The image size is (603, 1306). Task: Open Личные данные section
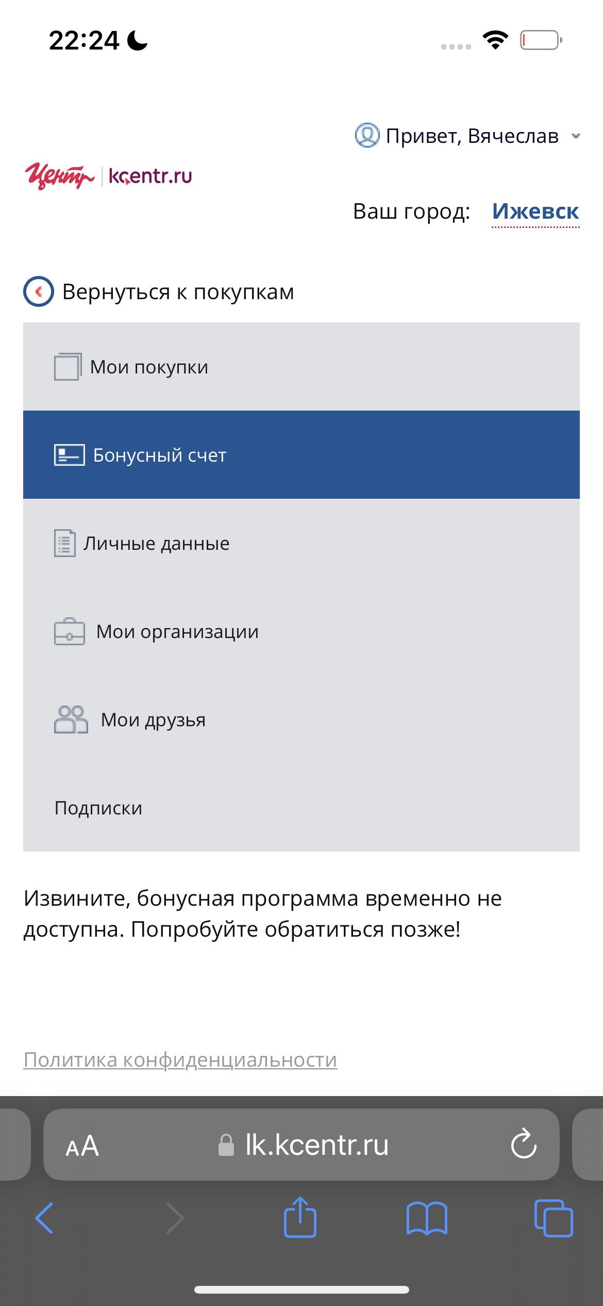(x=157, y=544)
